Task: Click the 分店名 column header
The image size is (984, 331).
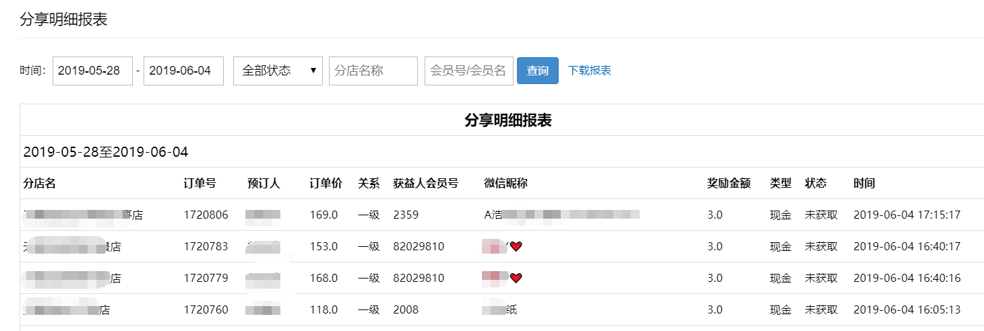Action: pyautogui.click(x=39, y=183)
